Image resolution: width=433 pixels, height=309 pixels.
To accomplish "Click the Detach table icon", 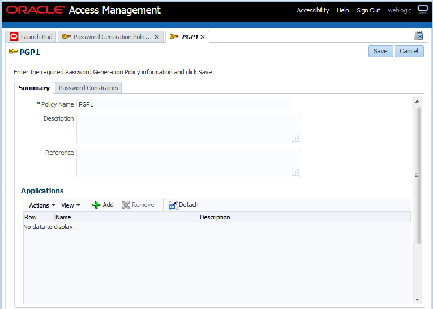I will [173, 205].
